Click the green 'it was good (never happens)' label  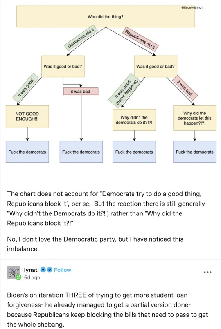pyautogui.click(x=124, y=91)
